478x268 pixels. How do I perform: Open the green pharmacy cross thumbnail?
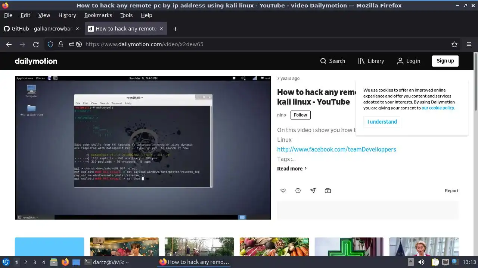pos(349,246)
